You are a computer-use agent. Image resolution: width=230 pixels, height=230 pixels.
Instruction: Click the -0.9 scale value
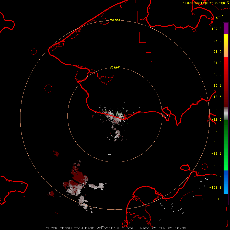(x=217, y=108)
